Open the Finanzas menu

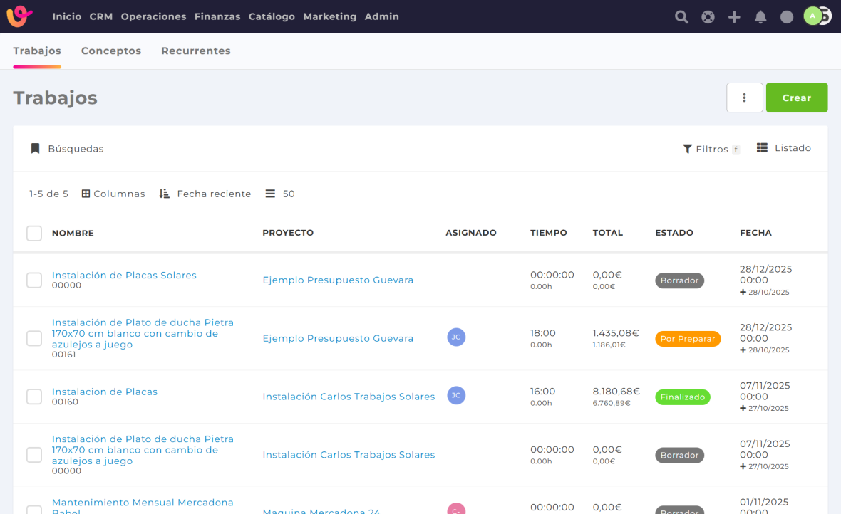click(x=217, y=16)
